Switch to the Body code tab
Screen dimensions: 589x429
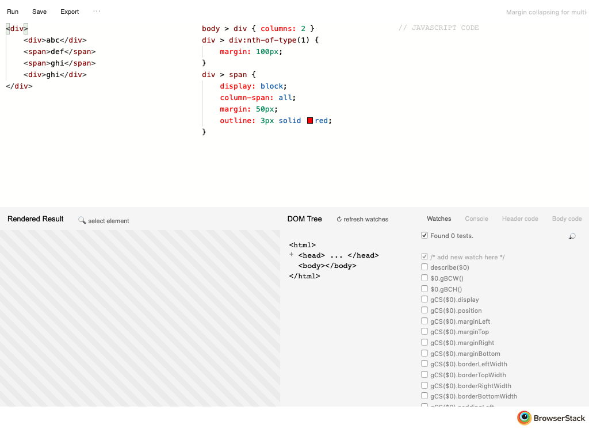coord(567,219)
